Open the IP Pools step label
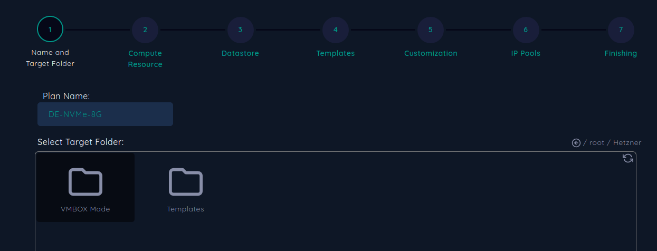 click(526, 53)
